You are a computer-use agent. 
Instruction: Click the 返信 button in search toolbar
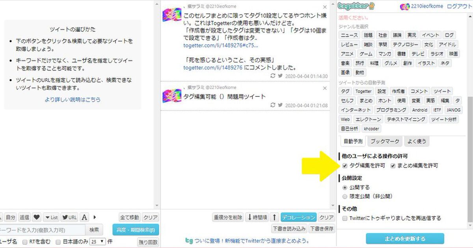pos(24,217)
